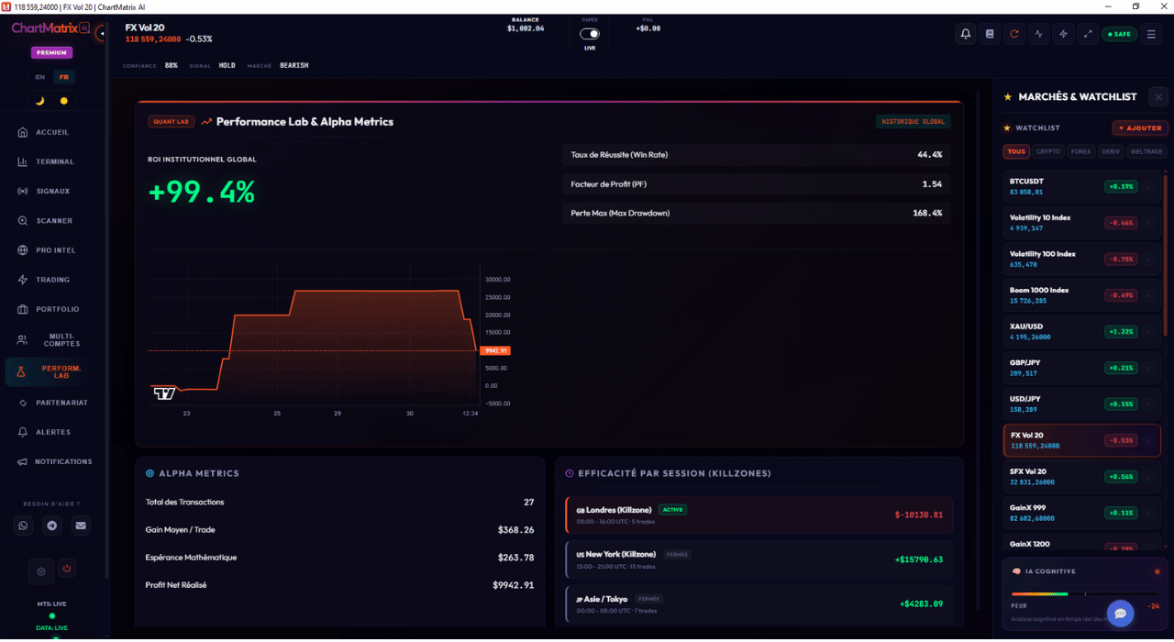Open settings gear at sidebar bottom
1174x642 pixels.
pyautogui.click(x=40, y=571)
